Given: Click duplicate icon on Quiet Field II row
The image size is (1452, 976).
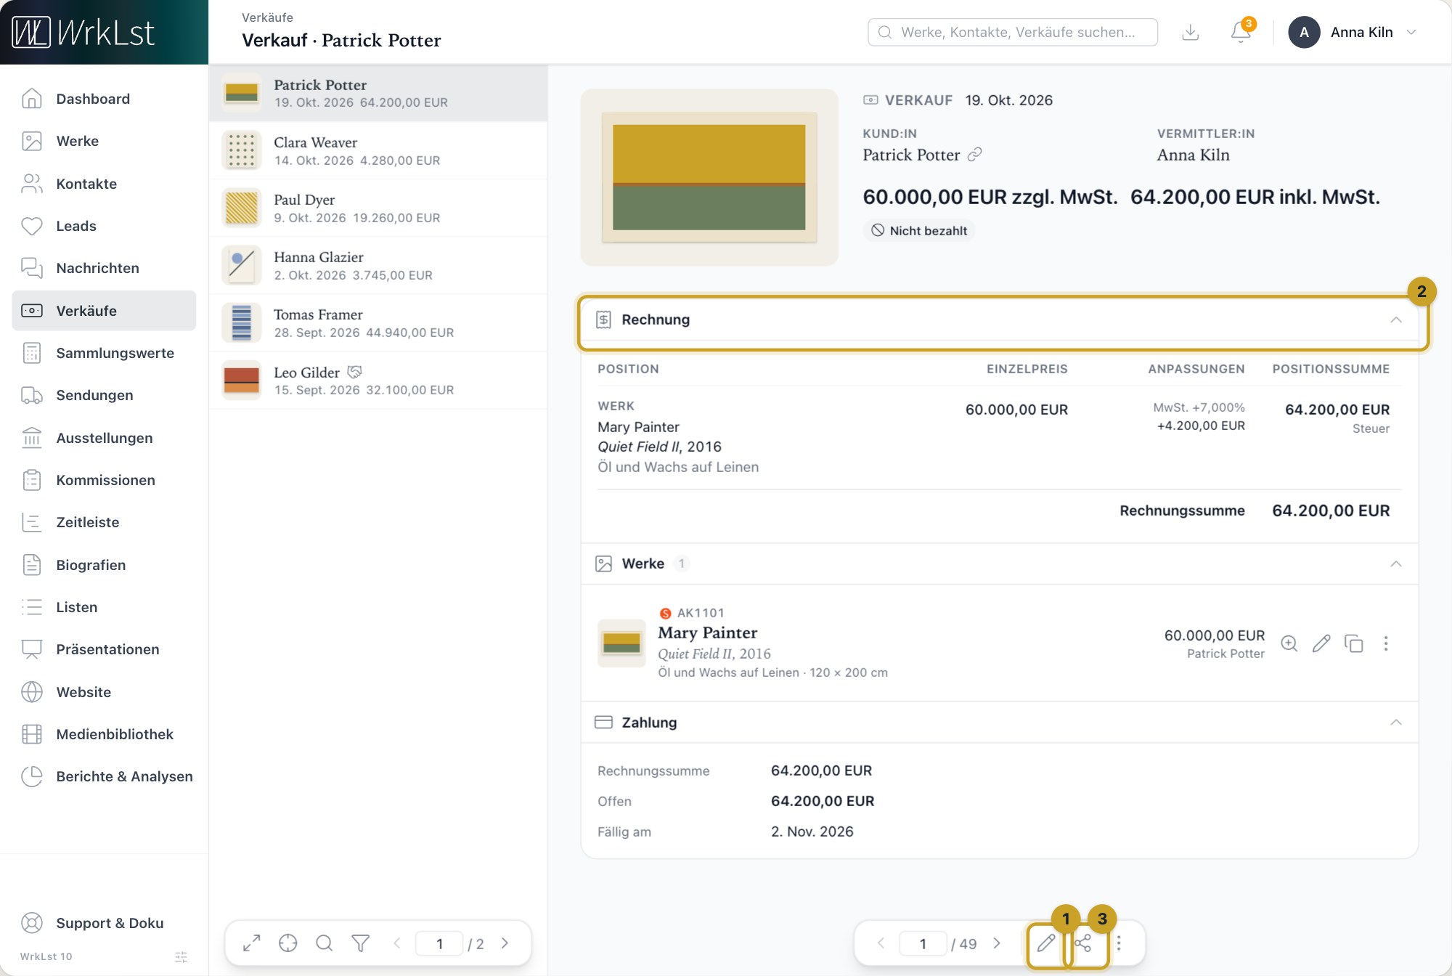Looking at the screenshot, I should (x=1354, y=643).
